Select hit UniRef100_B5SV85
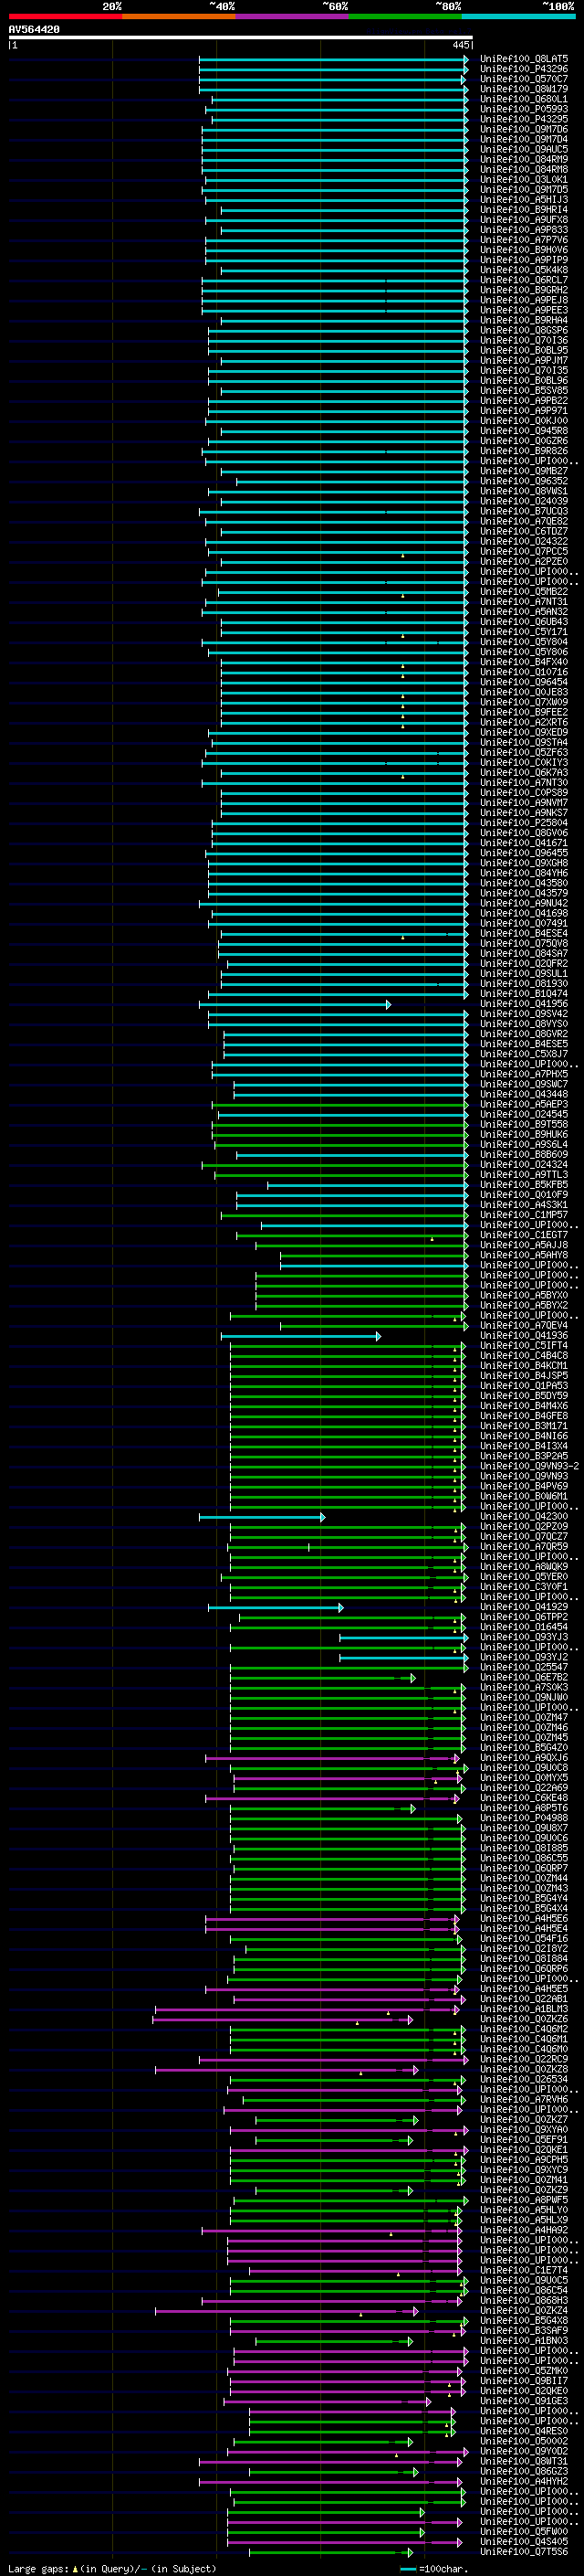The image size is (584, 2576). point(524,391)
